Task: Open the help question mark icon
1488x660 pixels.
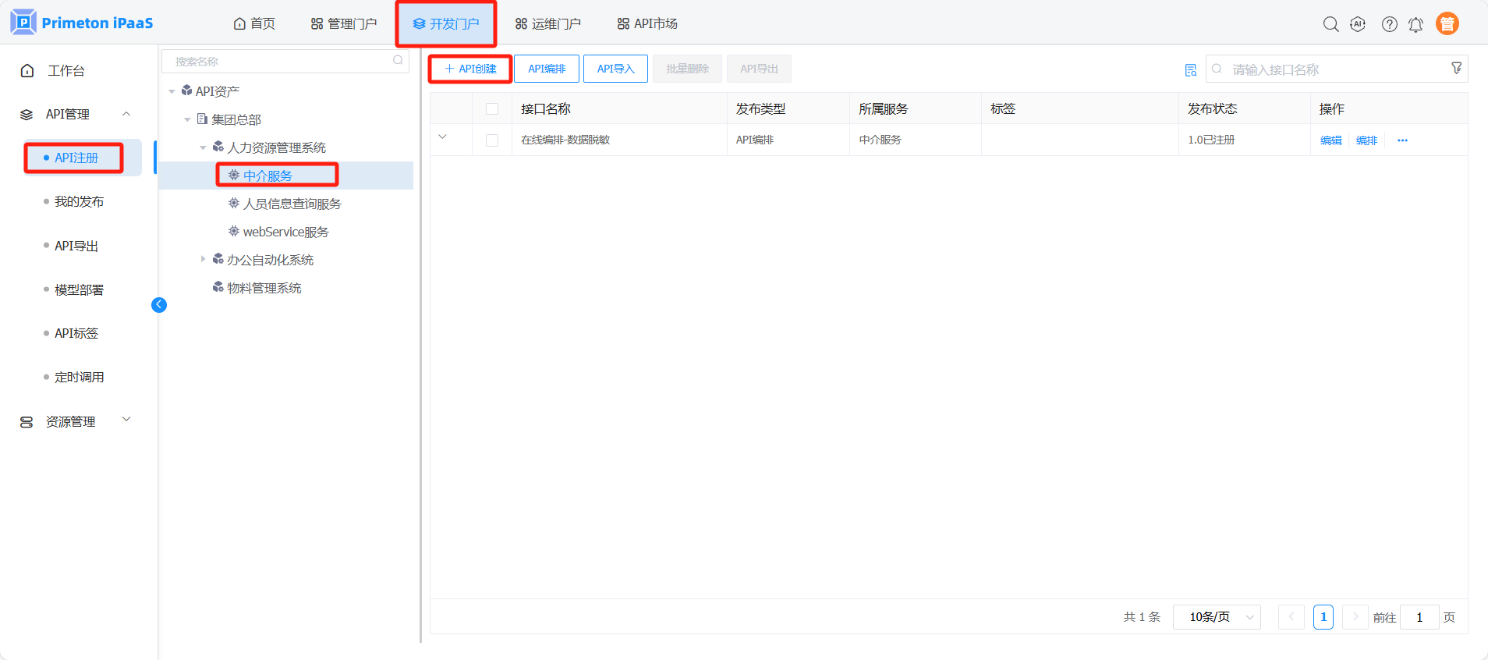Action: tap(1389, 24)
